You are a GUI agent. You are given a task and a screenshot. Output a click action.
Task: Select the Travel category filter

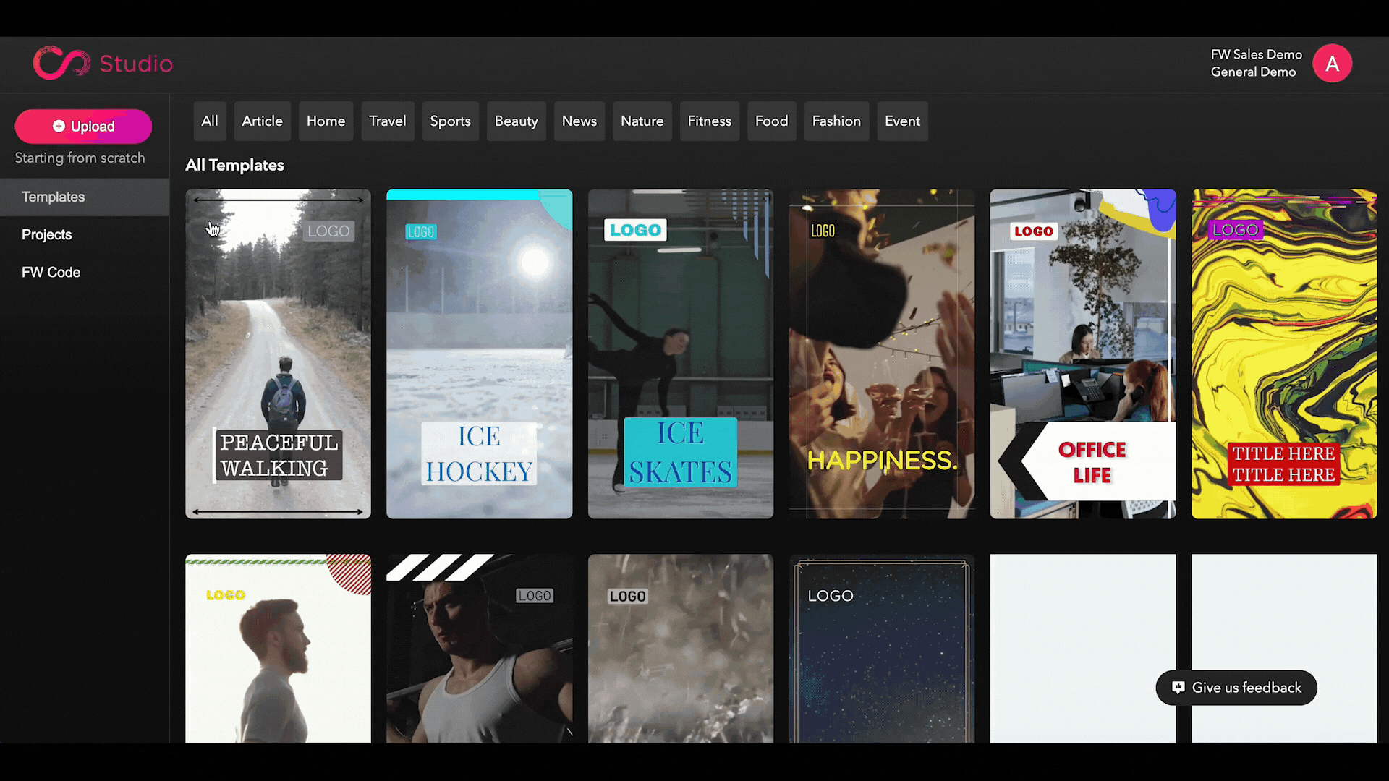pyautogui.click(x=387, y=121)
